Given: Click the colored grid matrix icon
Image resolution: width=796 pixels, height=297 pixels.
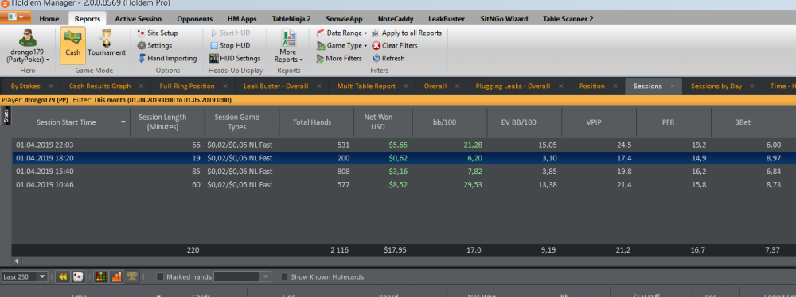Looking at the screenshot, I should 102,276.
